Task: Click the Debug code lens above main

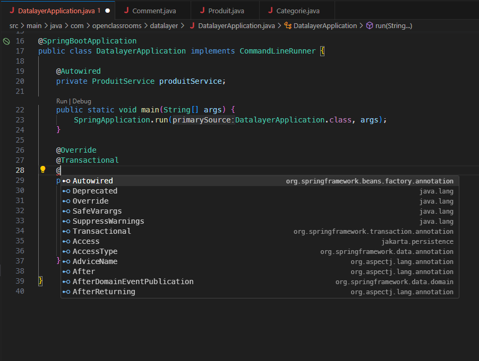Action: (x=82, y=101)
